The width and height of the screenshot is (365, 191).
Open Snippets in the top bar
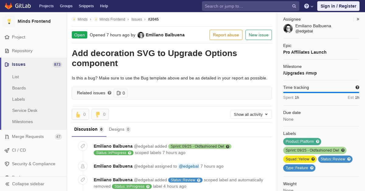pyautogui.click(x=86, y=6)
